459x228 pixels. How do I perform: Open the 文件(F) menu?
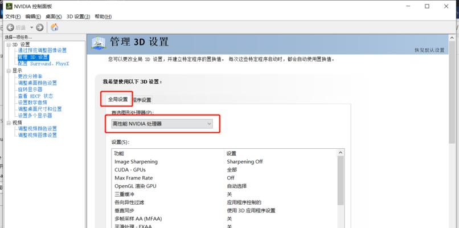tap(13, 17)
